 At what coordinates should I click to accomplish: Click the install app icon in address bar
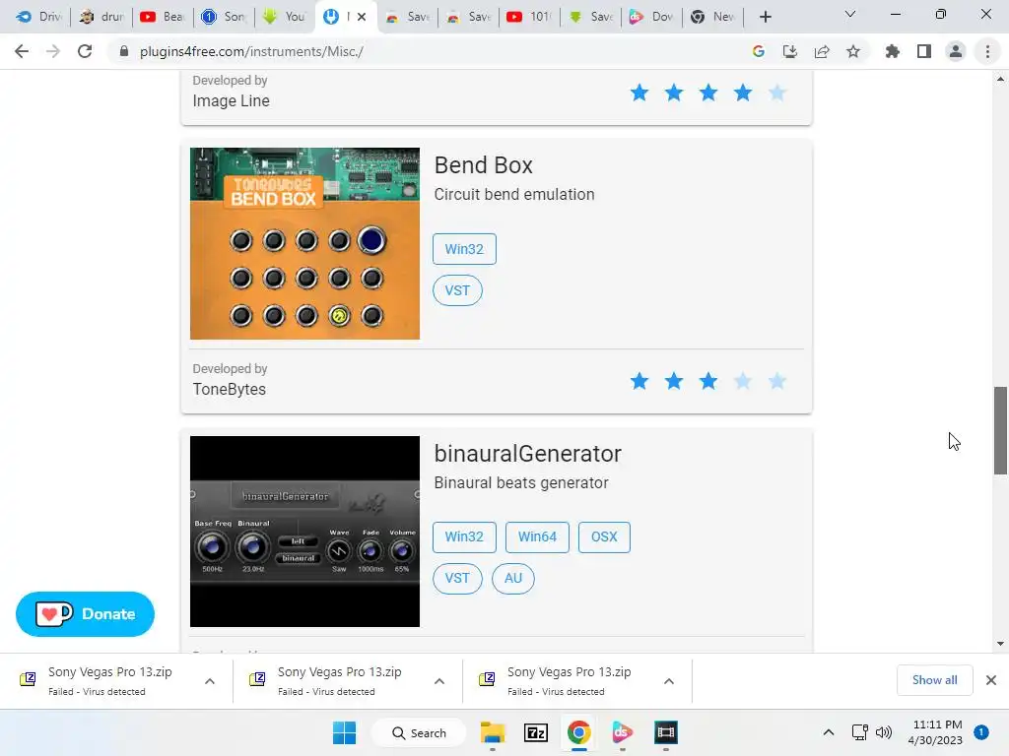click(790, 51)
